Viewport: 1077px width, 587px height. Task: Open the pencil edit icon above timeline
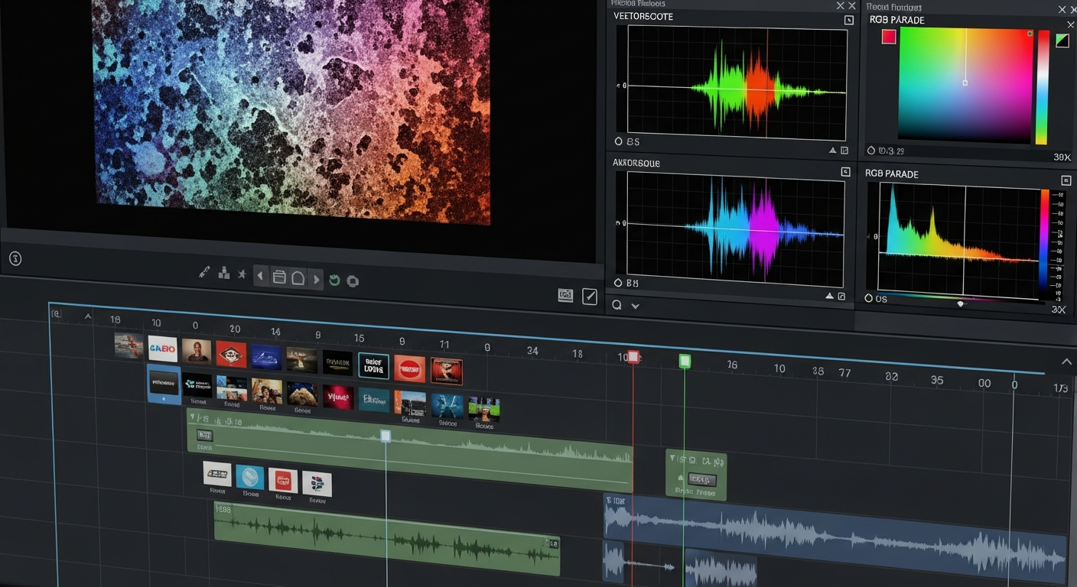click(x=589, y=297)
